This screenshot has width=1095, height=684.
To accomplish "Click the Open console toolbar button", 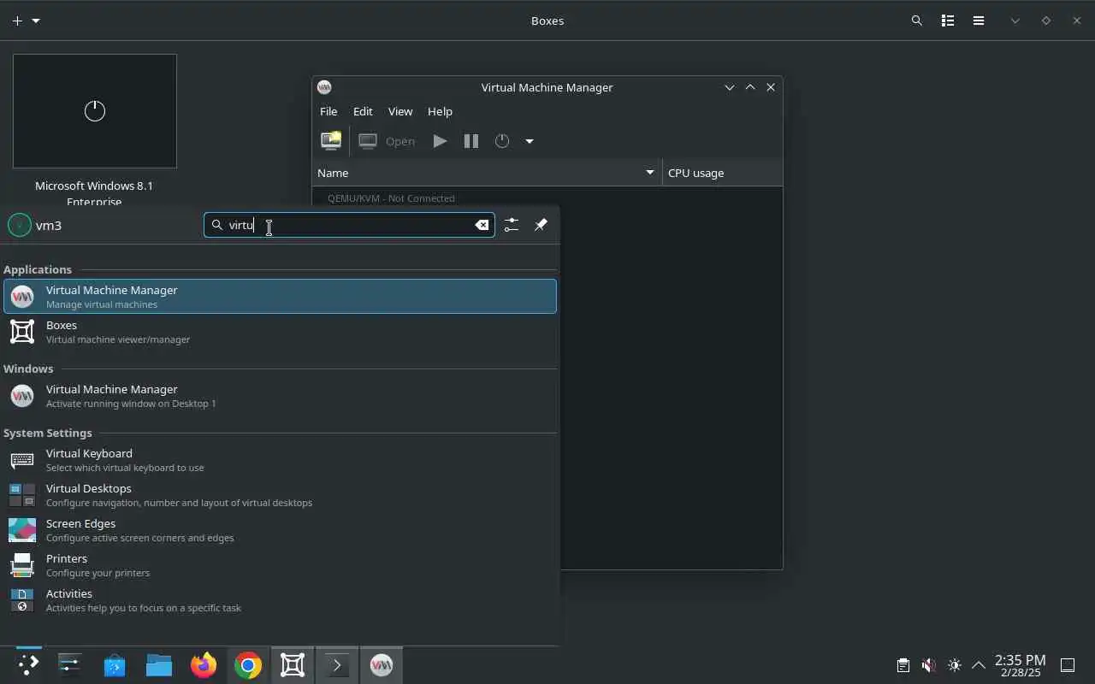I will (388, 141).
